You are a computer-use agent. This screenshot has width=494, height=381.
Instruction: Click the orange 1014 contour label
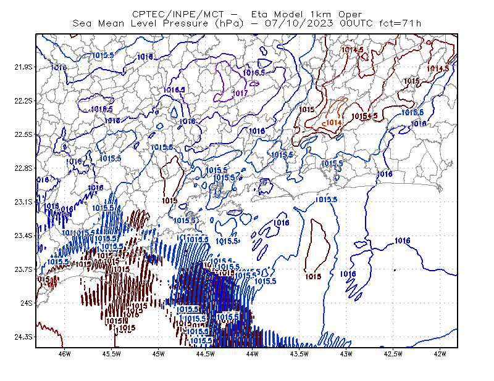click(333, 123)
